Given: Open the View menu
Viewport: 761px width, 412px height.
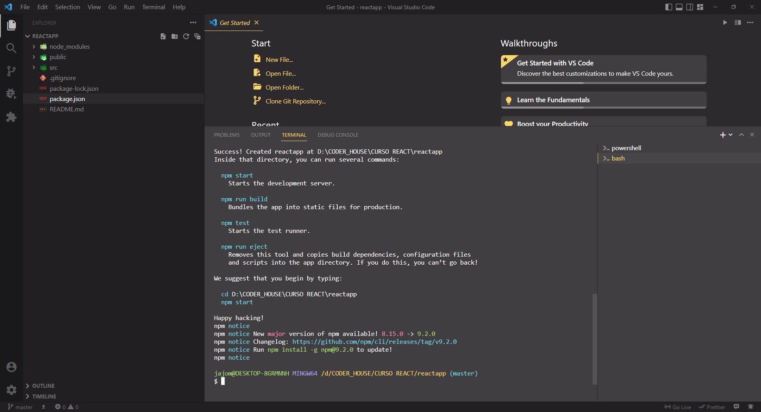Looking at the screenshot, I should point(94,7).
